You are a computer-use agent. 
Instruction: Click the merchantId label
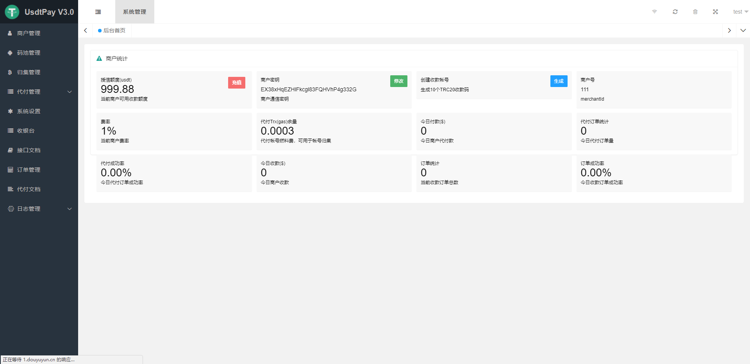tap(592, 99)
